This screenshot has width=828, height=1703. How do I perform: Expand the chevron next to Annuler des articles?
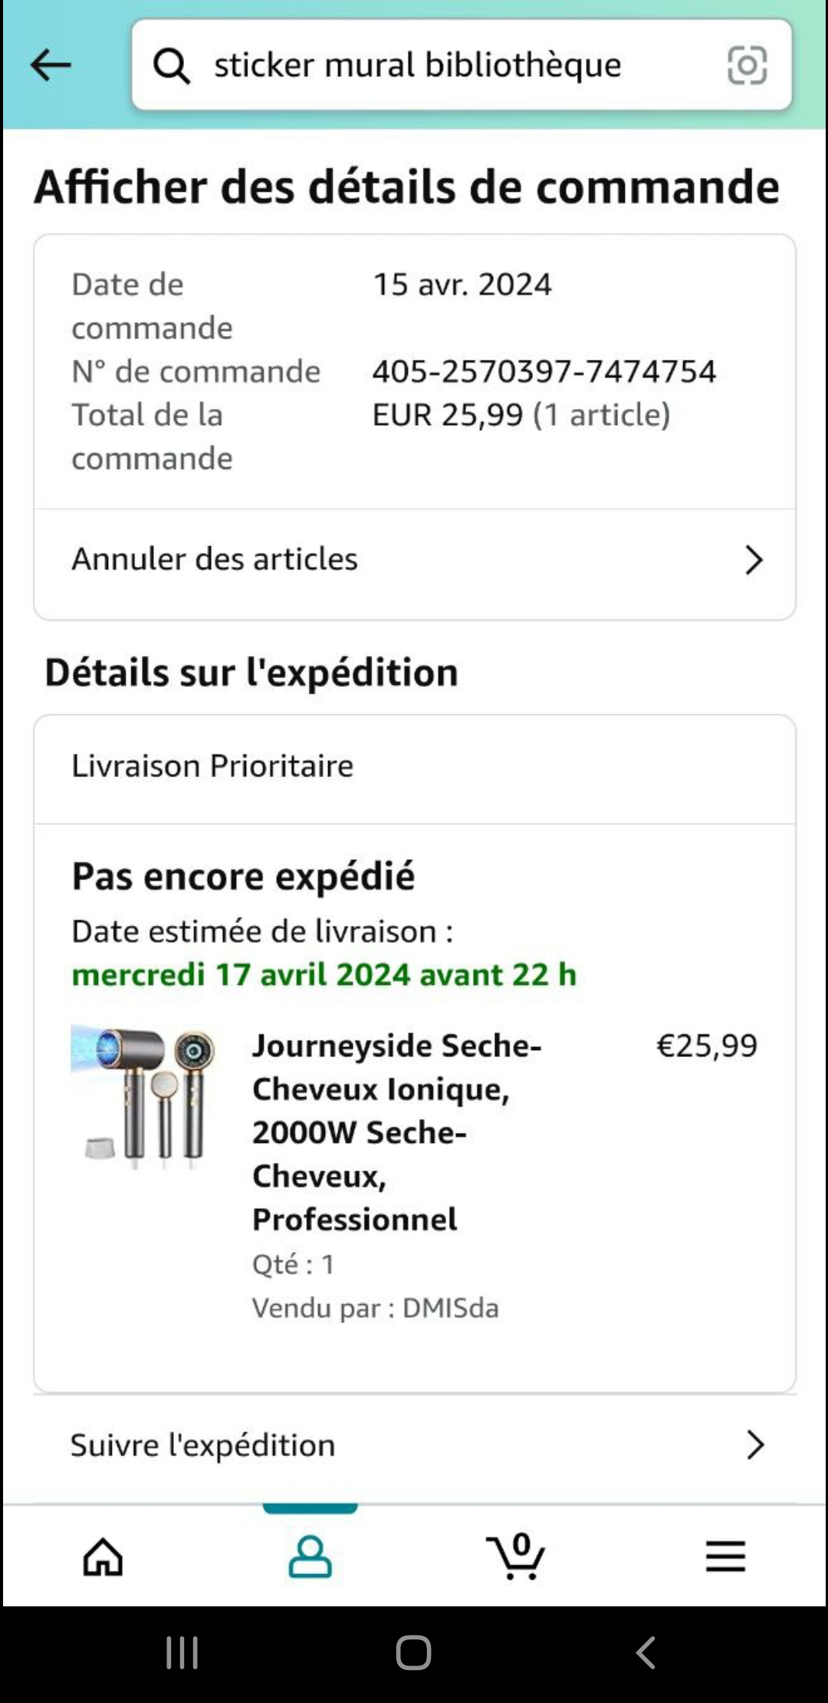pyautogui.click(x=754, y=560)
